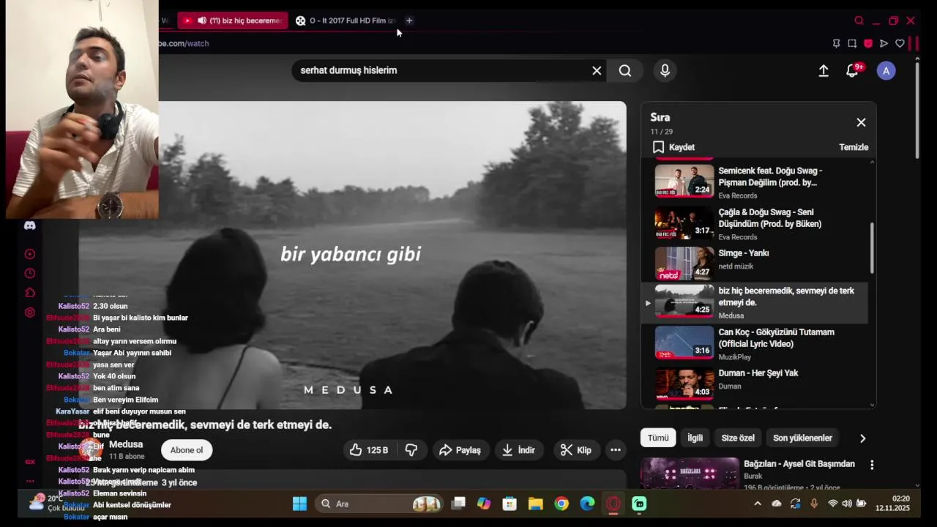The height and width of the screenshot is (527, 937).
Task: Open Windows Start menu
Action: point(299,504)
